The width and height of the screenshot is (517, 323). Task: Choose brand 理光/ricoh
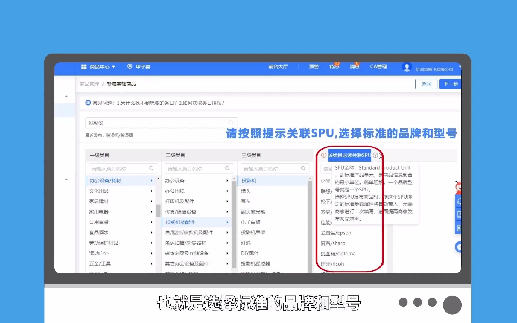click(332, 264)
